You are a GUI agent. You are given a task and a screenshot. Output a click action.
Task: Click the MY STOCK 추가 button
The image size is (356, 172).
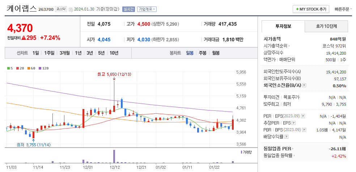point(311,9)
